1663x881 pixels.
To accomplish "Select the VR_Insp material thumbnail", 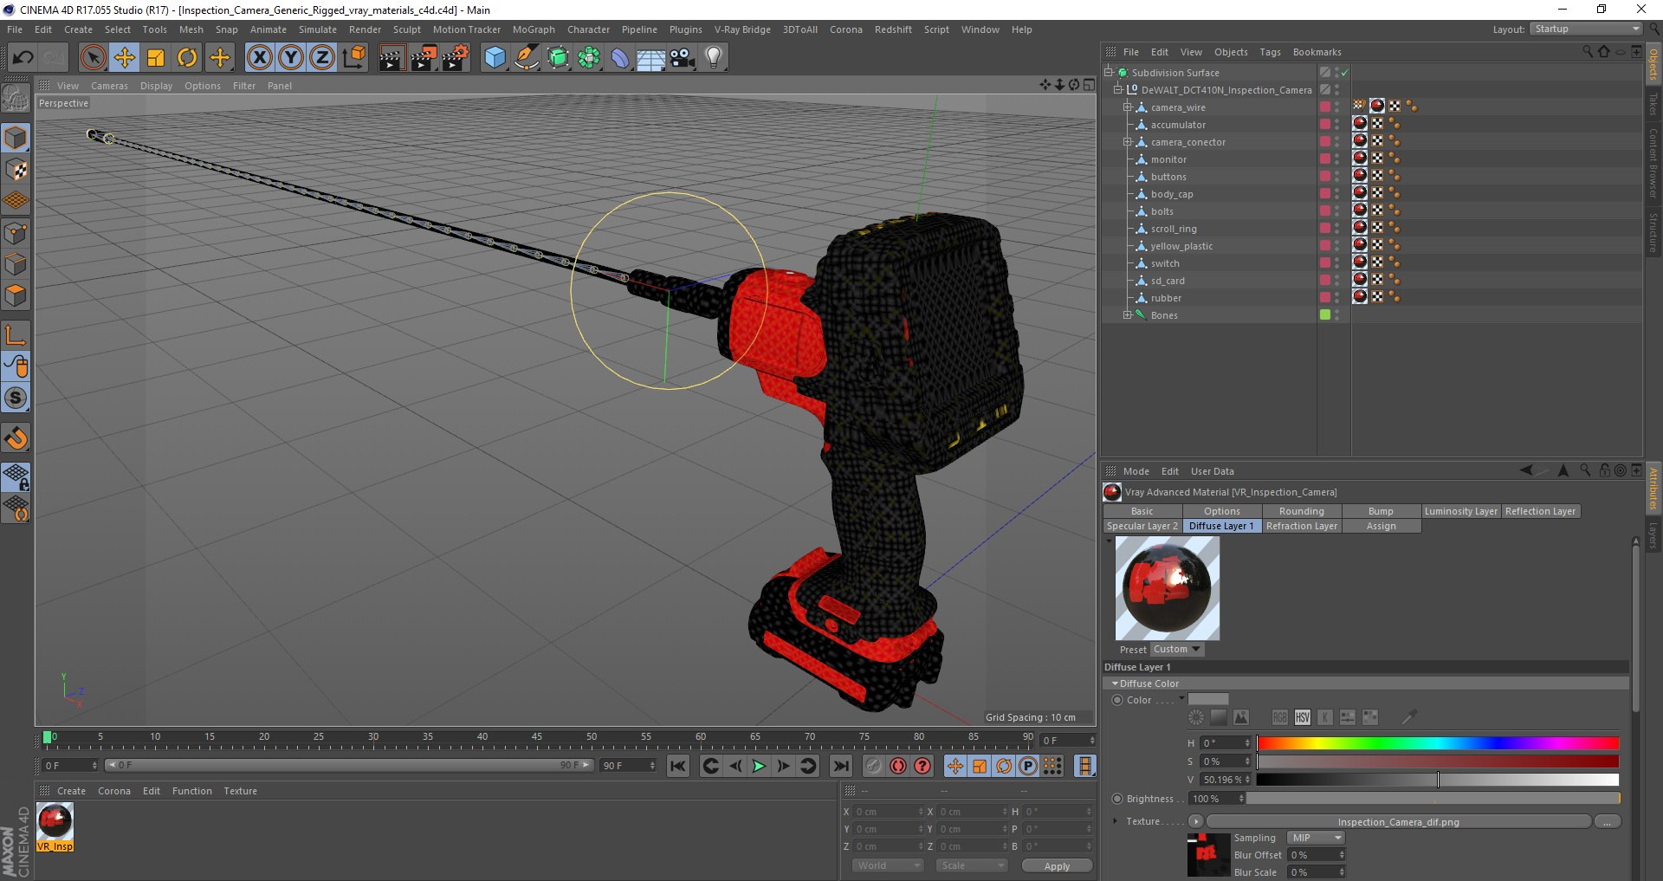I will coord(55,826).
